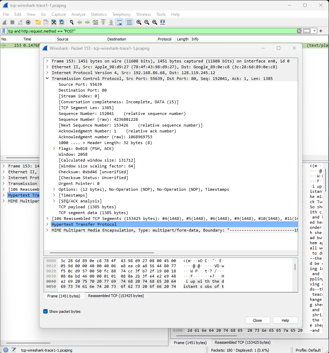Toggle auto-scroll during live capture
Image resolution: width=329 pixels, height=353 pixels.
tap(119, 22)
